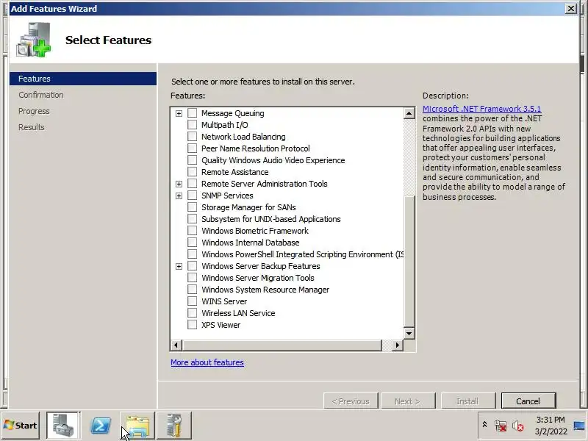Click the horizontal scroll right arrow

point(397,345)
